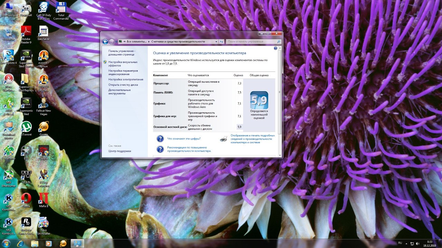The image size is (442, 248).
Task: Open Internet Explorer from the taskbar
Action: [20, 244]
